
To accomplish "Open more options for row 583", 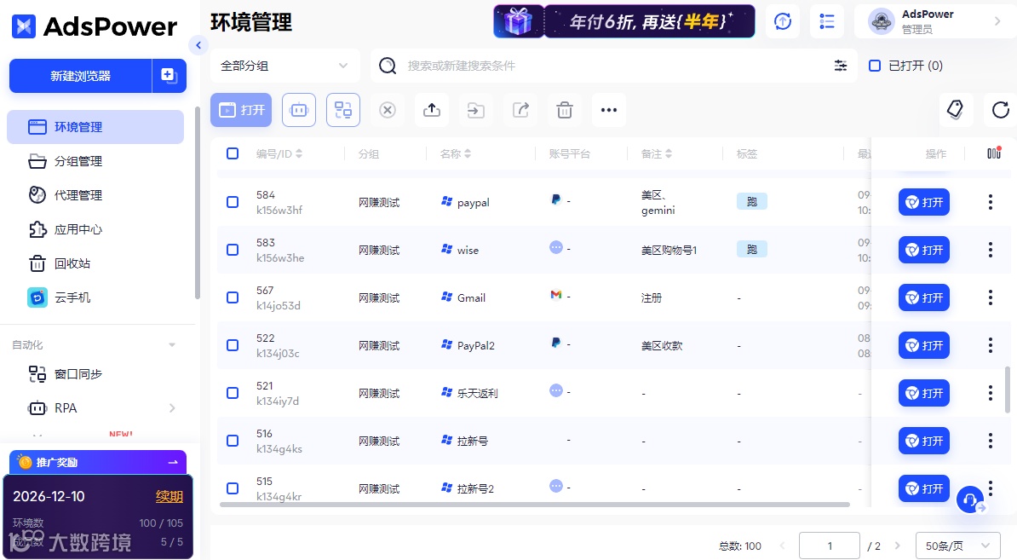I will tap(991, 250).
